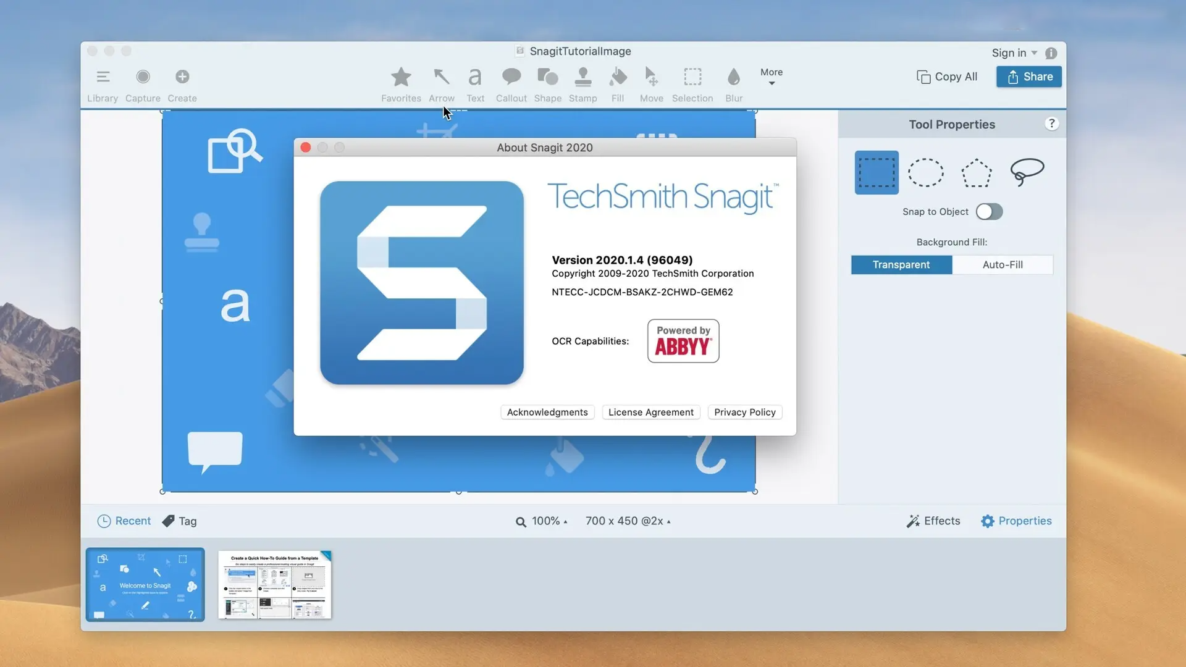1186x667 pixels.
Task: Choose polygon selection shape
Action: tap(977, 172)
